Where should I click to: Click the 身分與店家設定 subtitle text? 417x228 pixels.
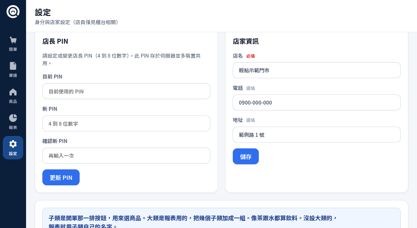pyautogui.click(x=78, y=22)
